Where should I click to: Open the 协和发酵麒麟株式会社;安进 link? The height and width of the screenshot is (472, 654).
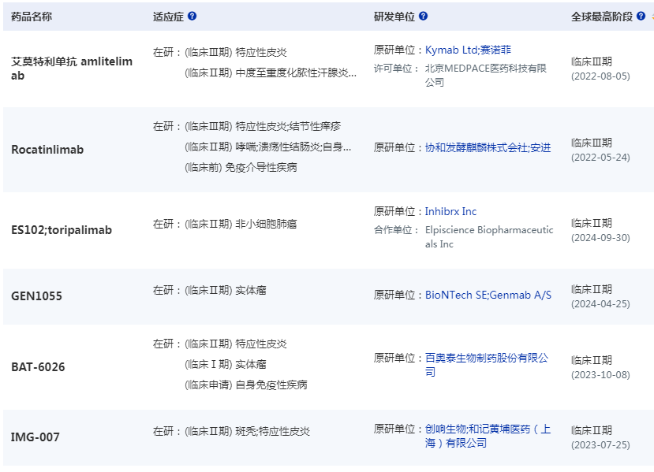coord(488,148)
